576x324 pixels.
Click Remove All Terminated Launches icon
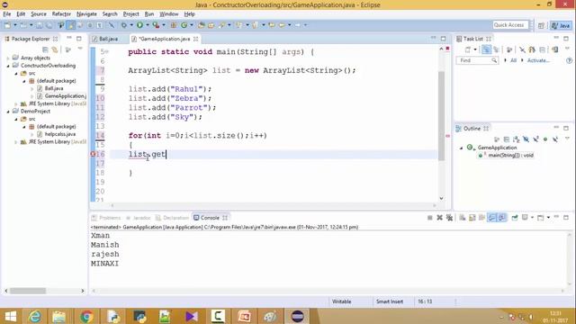click(x=449, y=218)
